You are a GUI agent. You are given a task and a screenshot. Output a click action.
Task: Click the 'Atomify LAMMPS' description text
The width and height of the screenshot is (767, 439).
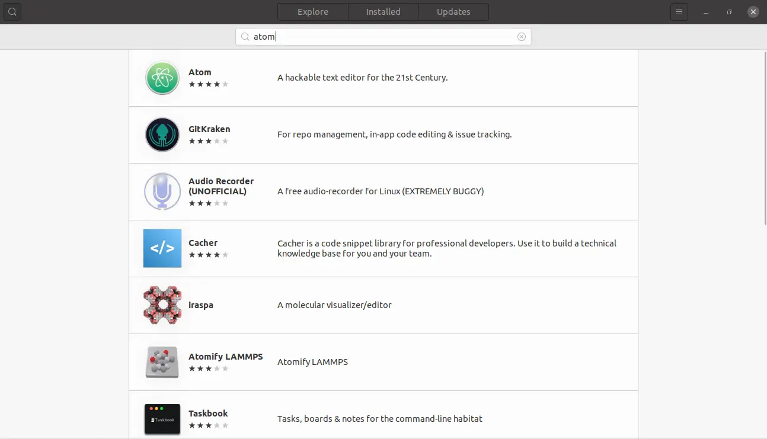[312, 362]
